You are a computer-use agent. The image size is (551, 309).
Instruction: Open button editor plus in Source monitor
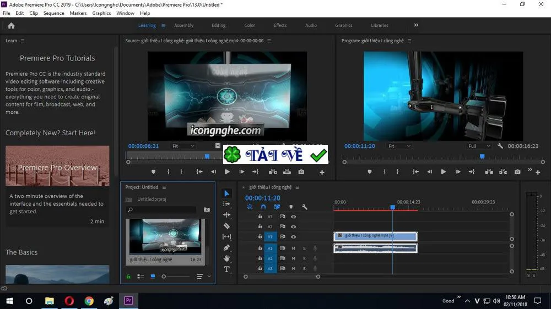tap(322, 172)
